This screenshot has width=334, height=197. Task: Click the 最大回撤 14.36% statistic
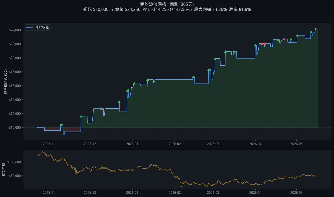click(x=210, y=9)
